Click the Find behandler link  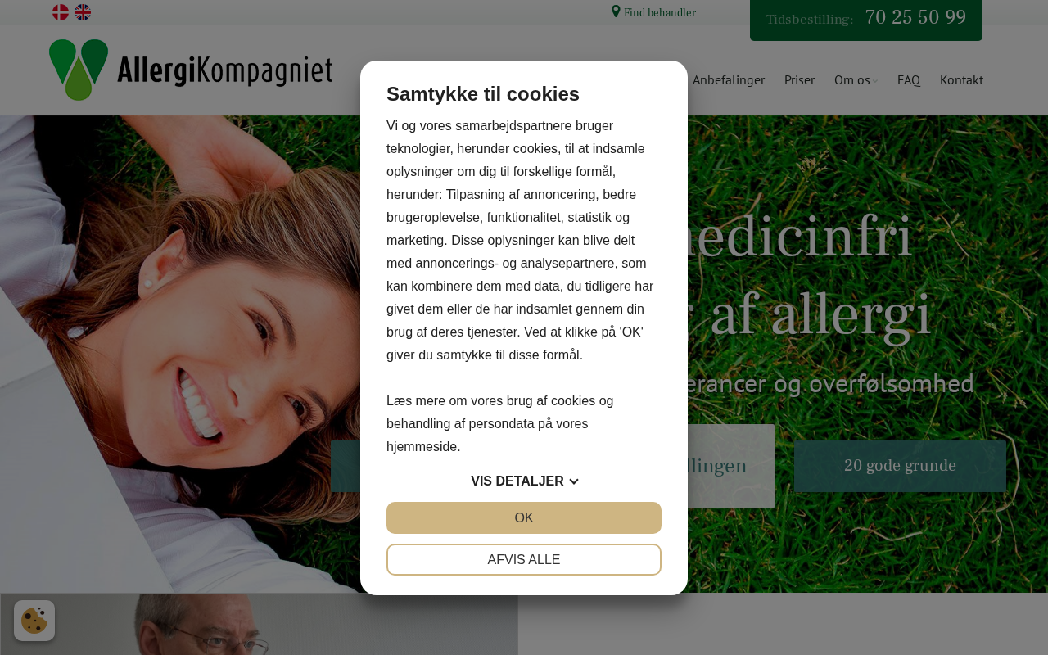point(660,12)
